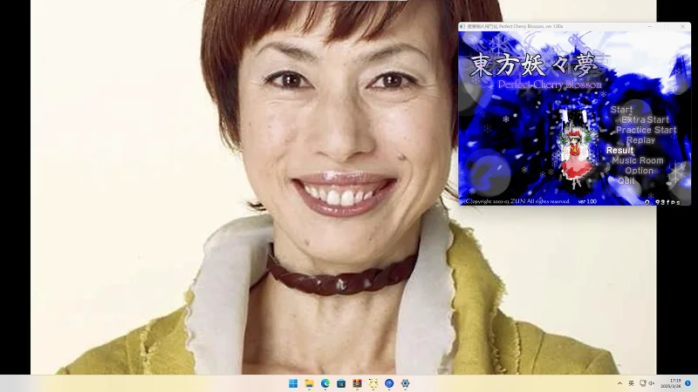
Task: Click Quit in the game menu
Action: coord(626,181)
